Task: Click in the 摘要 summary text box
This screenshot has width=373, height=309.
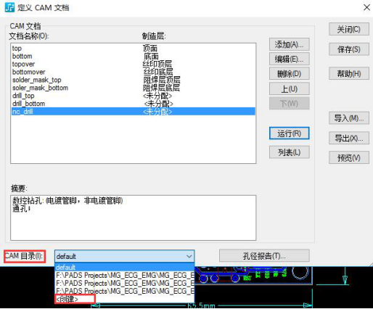Action: [133, 218]
